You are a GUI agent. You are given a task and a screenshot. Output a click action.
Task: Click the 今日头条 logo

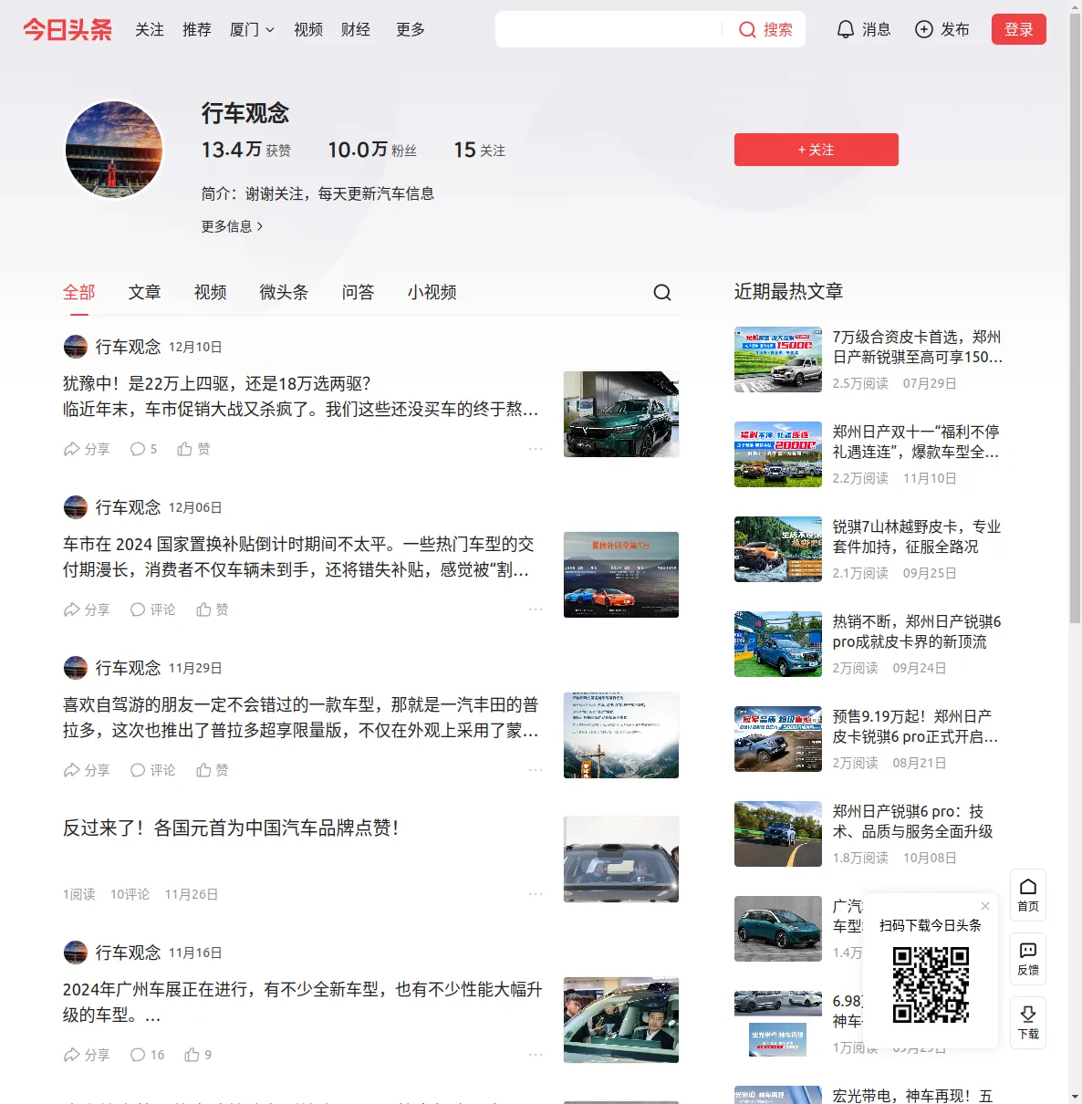(68, 29)
